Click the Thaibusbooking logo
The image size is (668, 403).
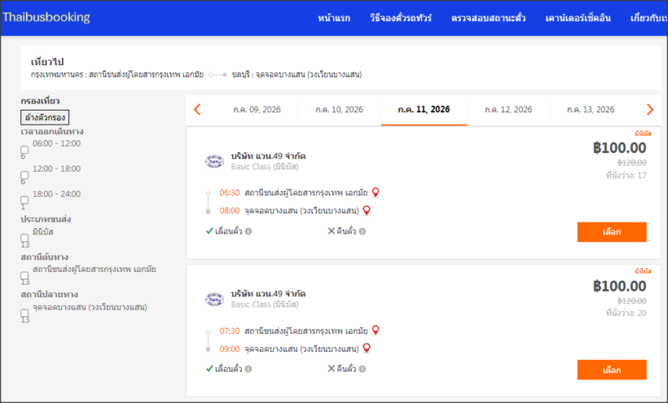(x=46, y=17)
